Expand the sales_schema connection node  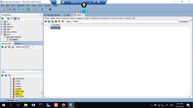tap(2, 32)
